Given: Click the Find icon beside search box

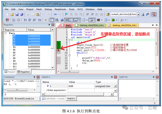Looking at the screenshot, I should point(143,14).
